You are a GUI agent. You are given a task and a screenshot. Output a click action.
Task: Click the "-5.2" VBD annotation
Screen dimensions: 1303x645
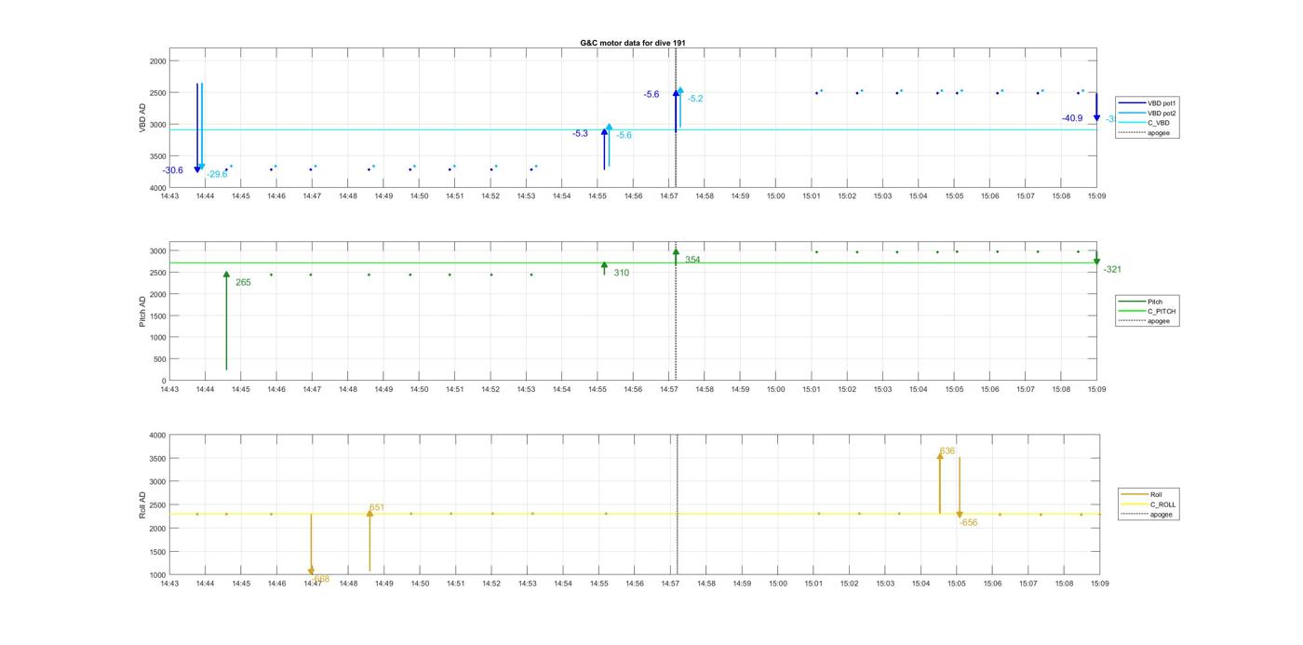point(695,99)
